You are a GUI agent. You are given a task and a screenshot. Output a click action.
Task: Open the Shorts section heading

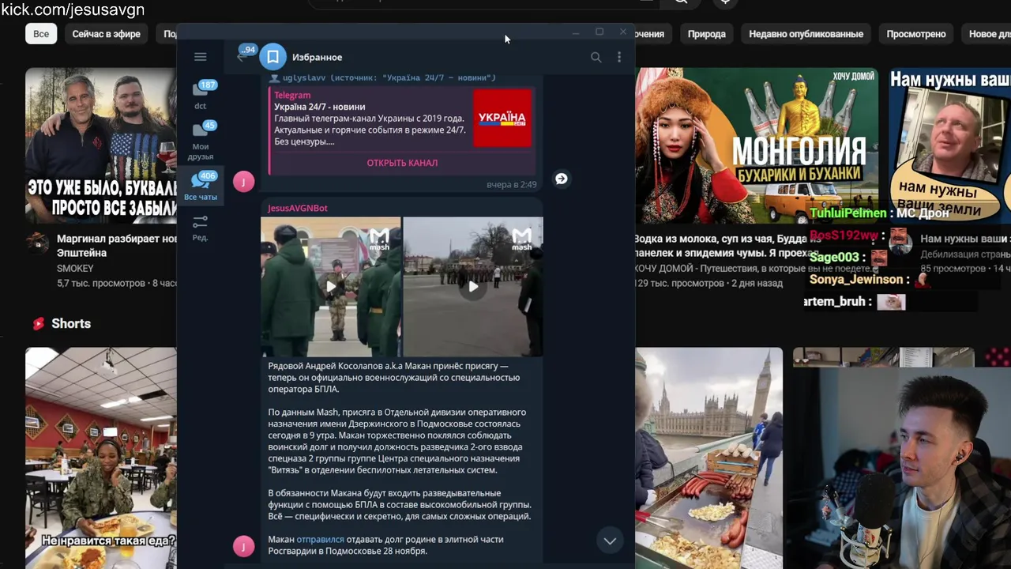(x=71, y=323)
